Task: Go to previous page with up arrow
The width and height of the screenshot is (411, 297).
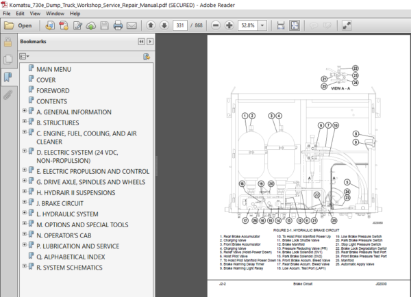Action: coord(151,25)
